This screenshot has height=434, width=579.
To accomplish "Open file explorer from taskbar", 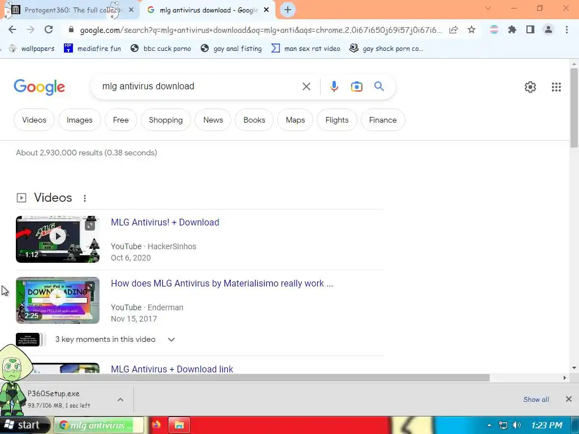I will [x=179, y=425].
